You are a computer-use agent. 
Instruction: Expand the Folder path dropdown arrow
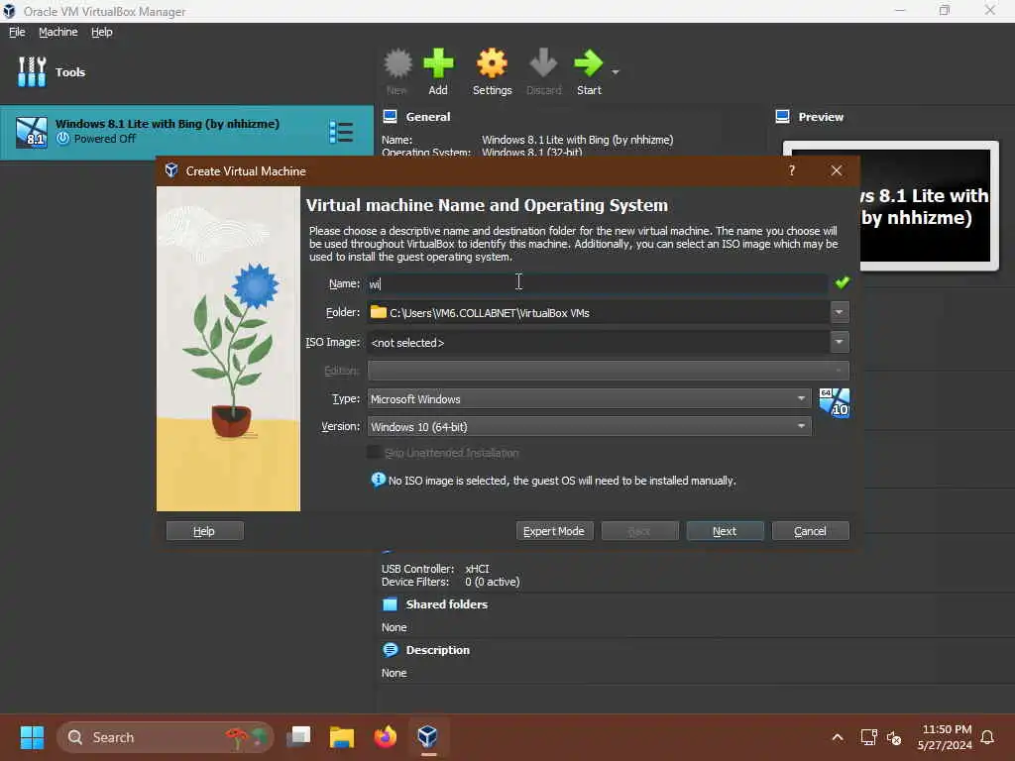(839, 312)
